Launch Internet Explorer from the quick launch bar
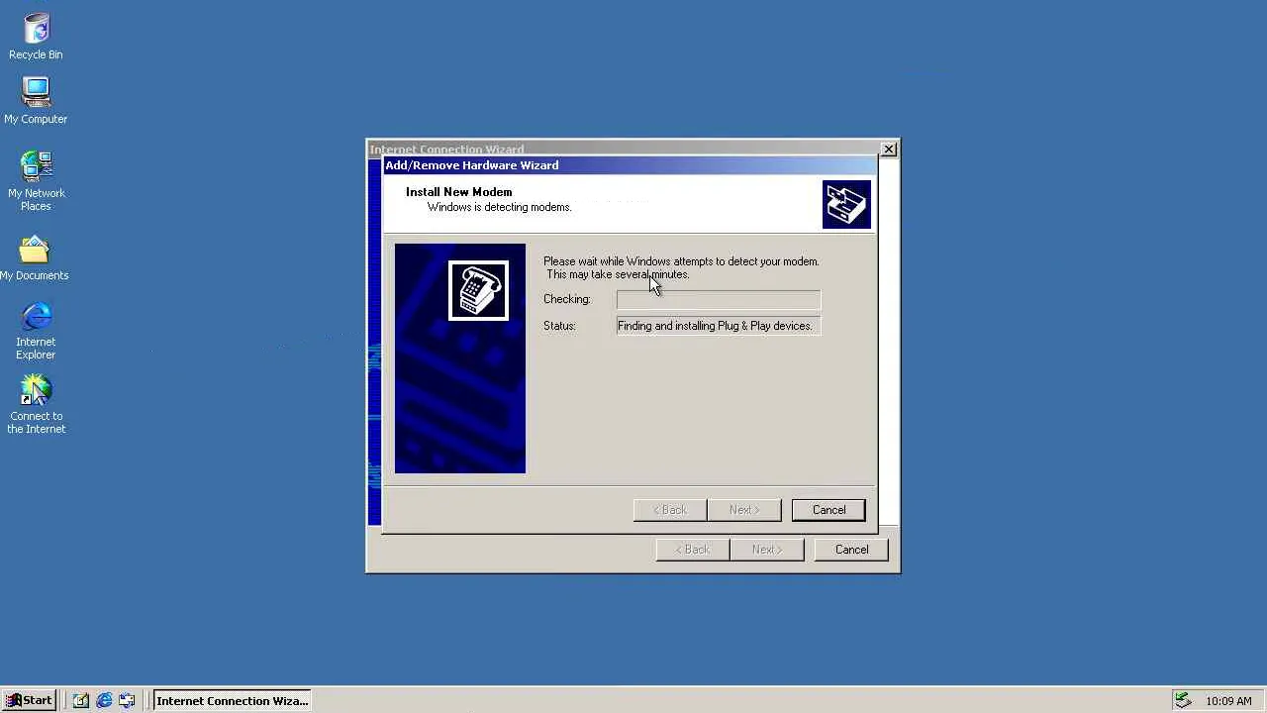 (104, 701)
